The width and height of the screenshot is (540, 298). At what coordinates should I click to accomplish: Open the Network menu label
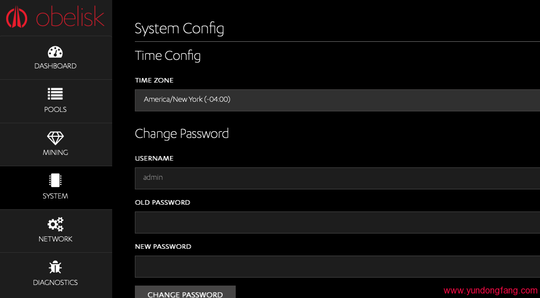tap(56, 239)
